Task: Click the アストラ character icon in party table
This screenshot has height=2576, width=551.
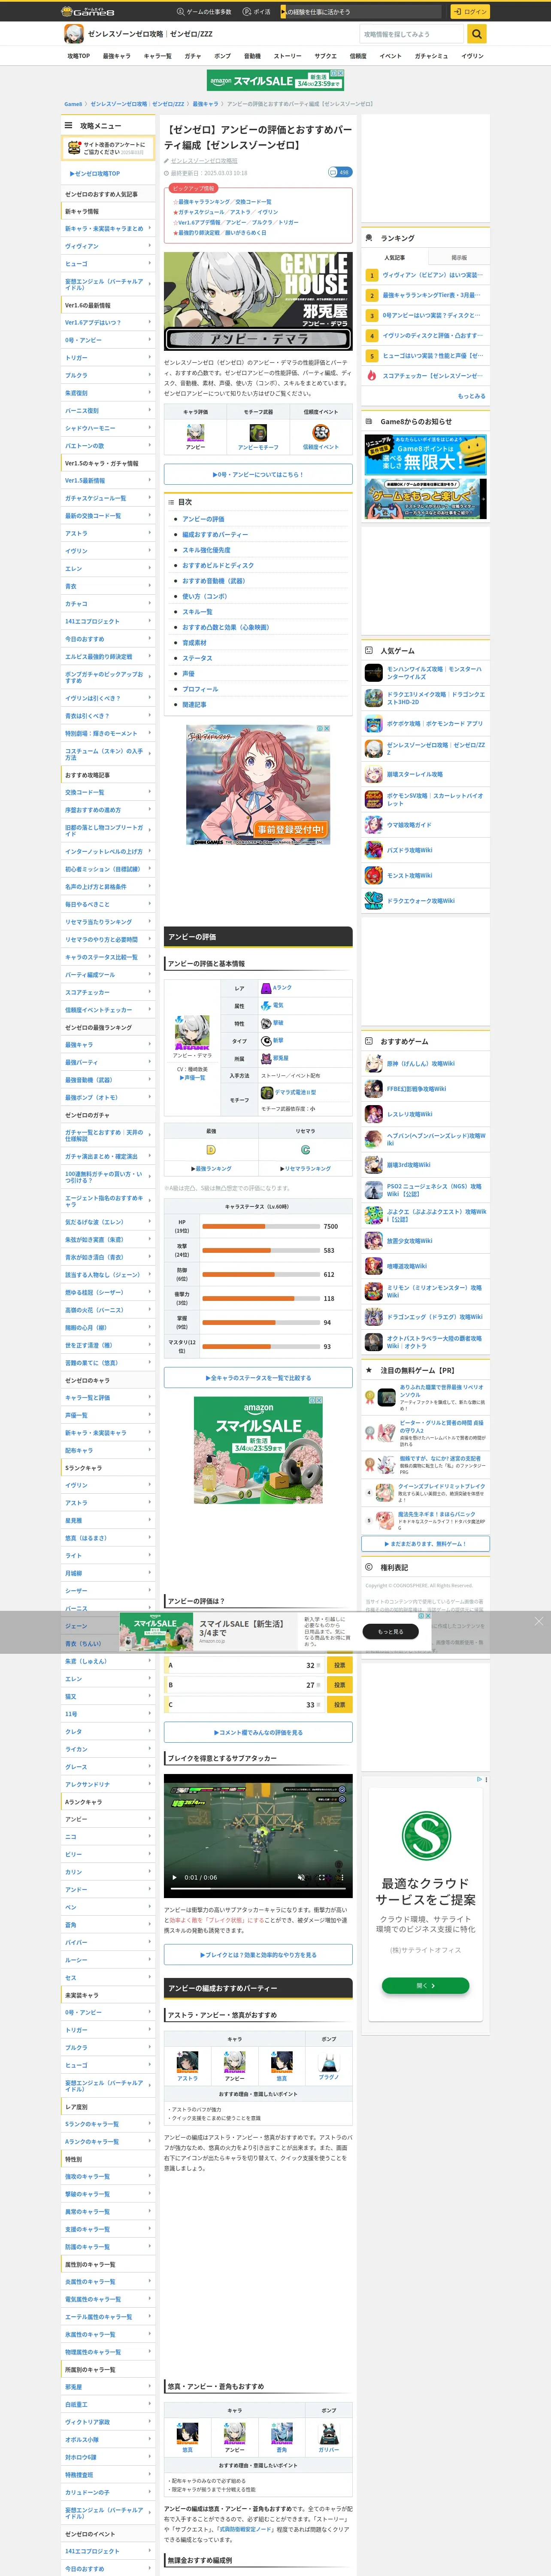Action: (x=187, y=2062)
